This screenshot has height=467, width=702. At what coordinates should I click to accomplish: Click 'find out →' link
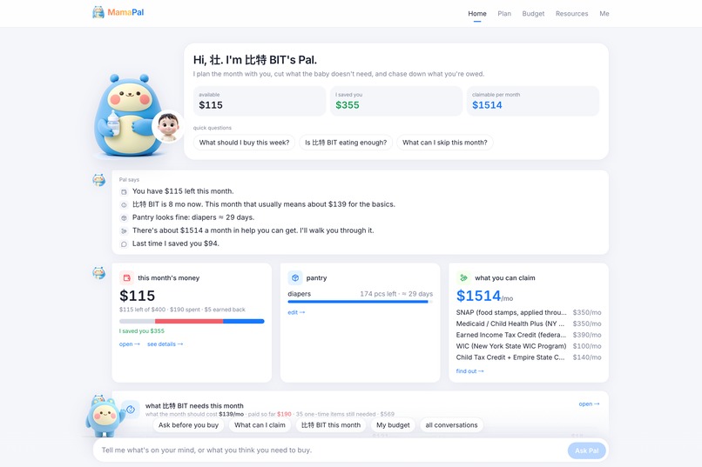(469, 371)
